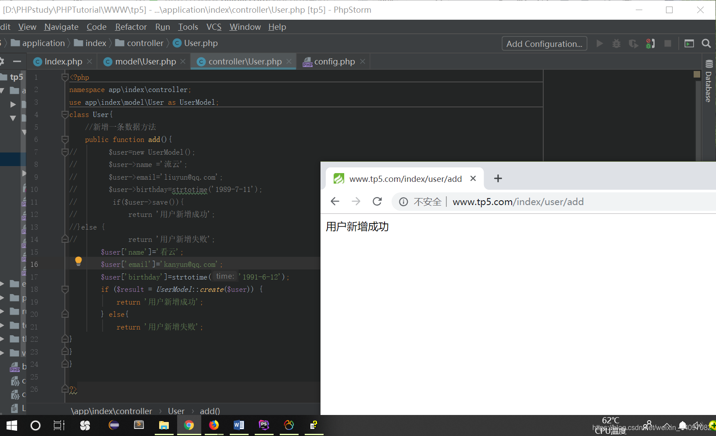Open the Code menu
This screenshot has height=436, width=716.
96,27
